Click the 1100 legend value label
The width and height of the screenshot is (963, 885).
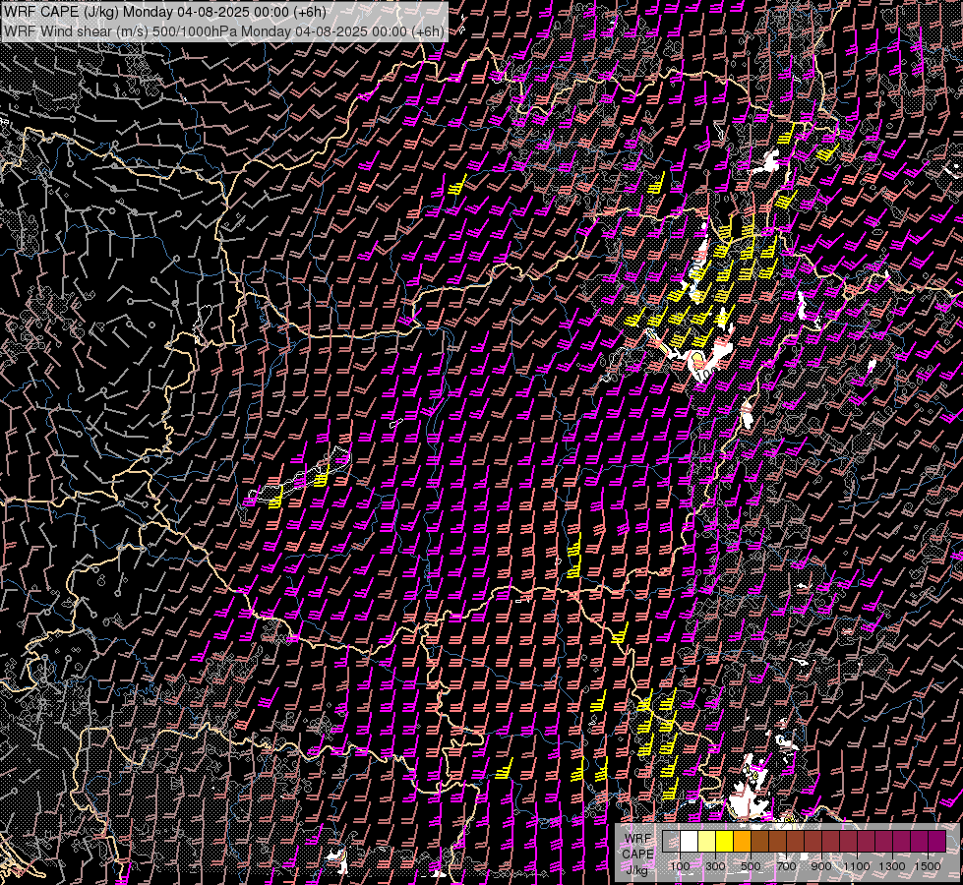pyautogui.click(x=857, y=866)
